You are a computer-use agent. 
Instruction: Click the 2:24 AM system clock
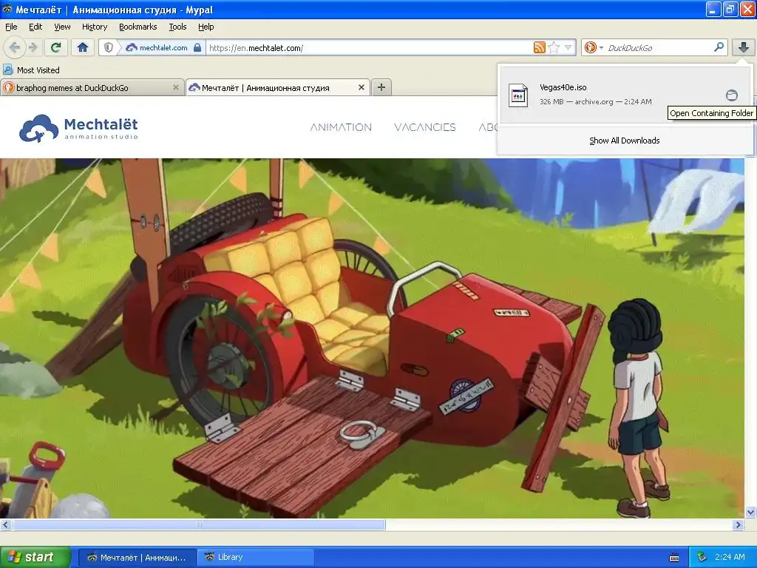[x=730, y=557]
